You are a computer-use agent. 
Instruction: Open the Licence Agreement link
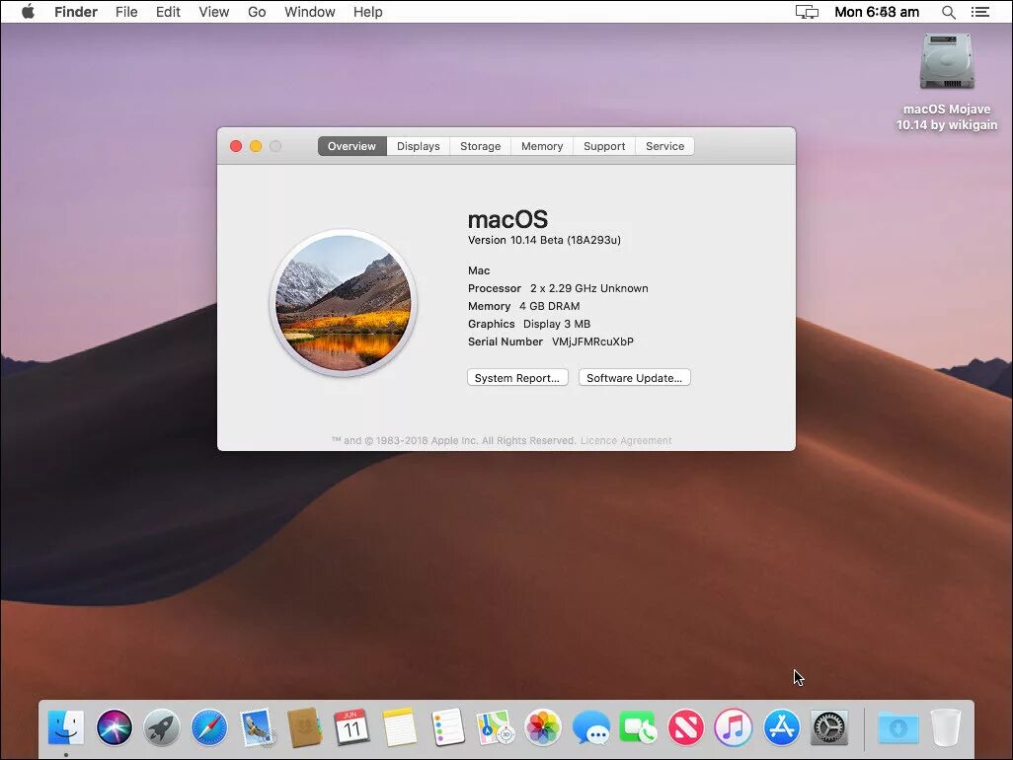tap(626, 440)
